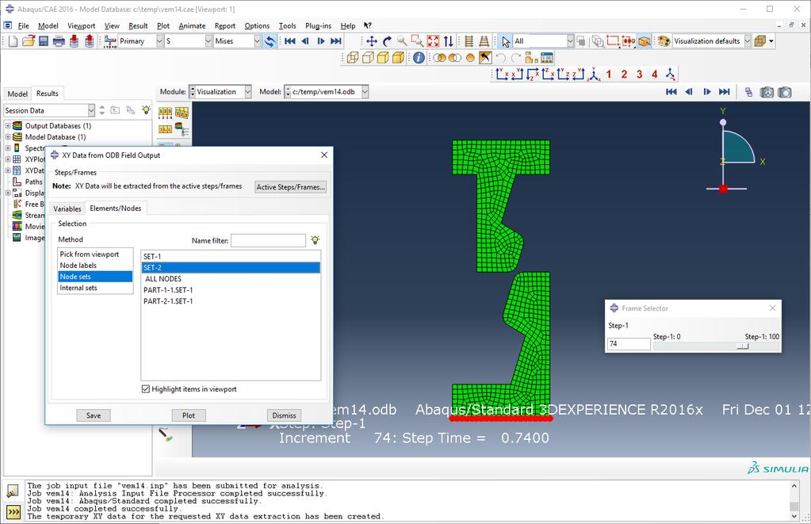Toggle the selection arrow tool
The height and width of the screenshot is (524, 811).
coord(505,41)
